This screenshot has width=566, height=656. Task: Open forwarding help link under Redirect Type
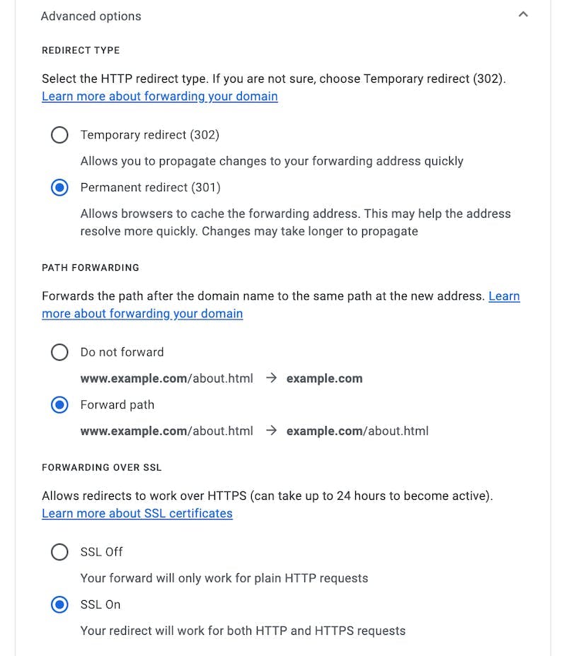[159, 96]
